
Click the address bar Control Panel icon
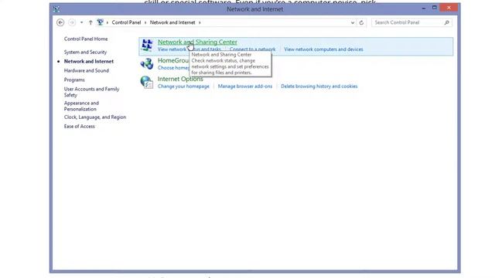point(100,22)
